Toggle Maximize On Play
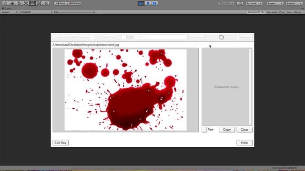The height and width of the screenshot is (171, 305). pos(256,12)
